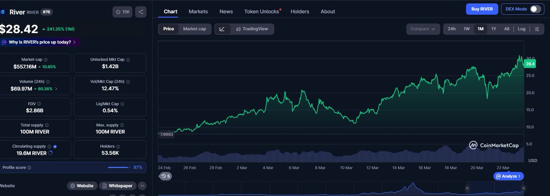The image size is (550, 196).
Task: Show Market cap info tooltip icon
Action: pyautogui.click(x=45, y=60)
